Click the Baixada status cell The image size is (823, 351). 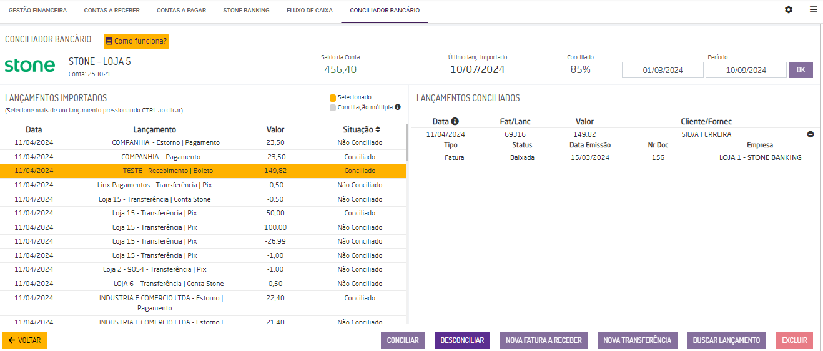(x=522, y=157)
